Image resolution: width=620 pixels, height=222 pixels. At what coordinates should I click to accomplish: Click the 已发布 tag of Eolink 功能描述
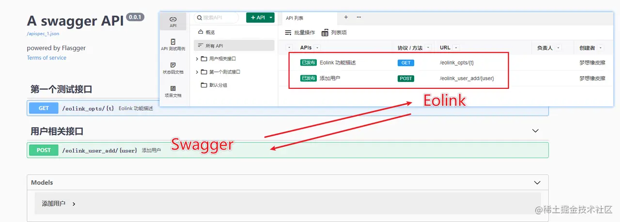[309, 63]
